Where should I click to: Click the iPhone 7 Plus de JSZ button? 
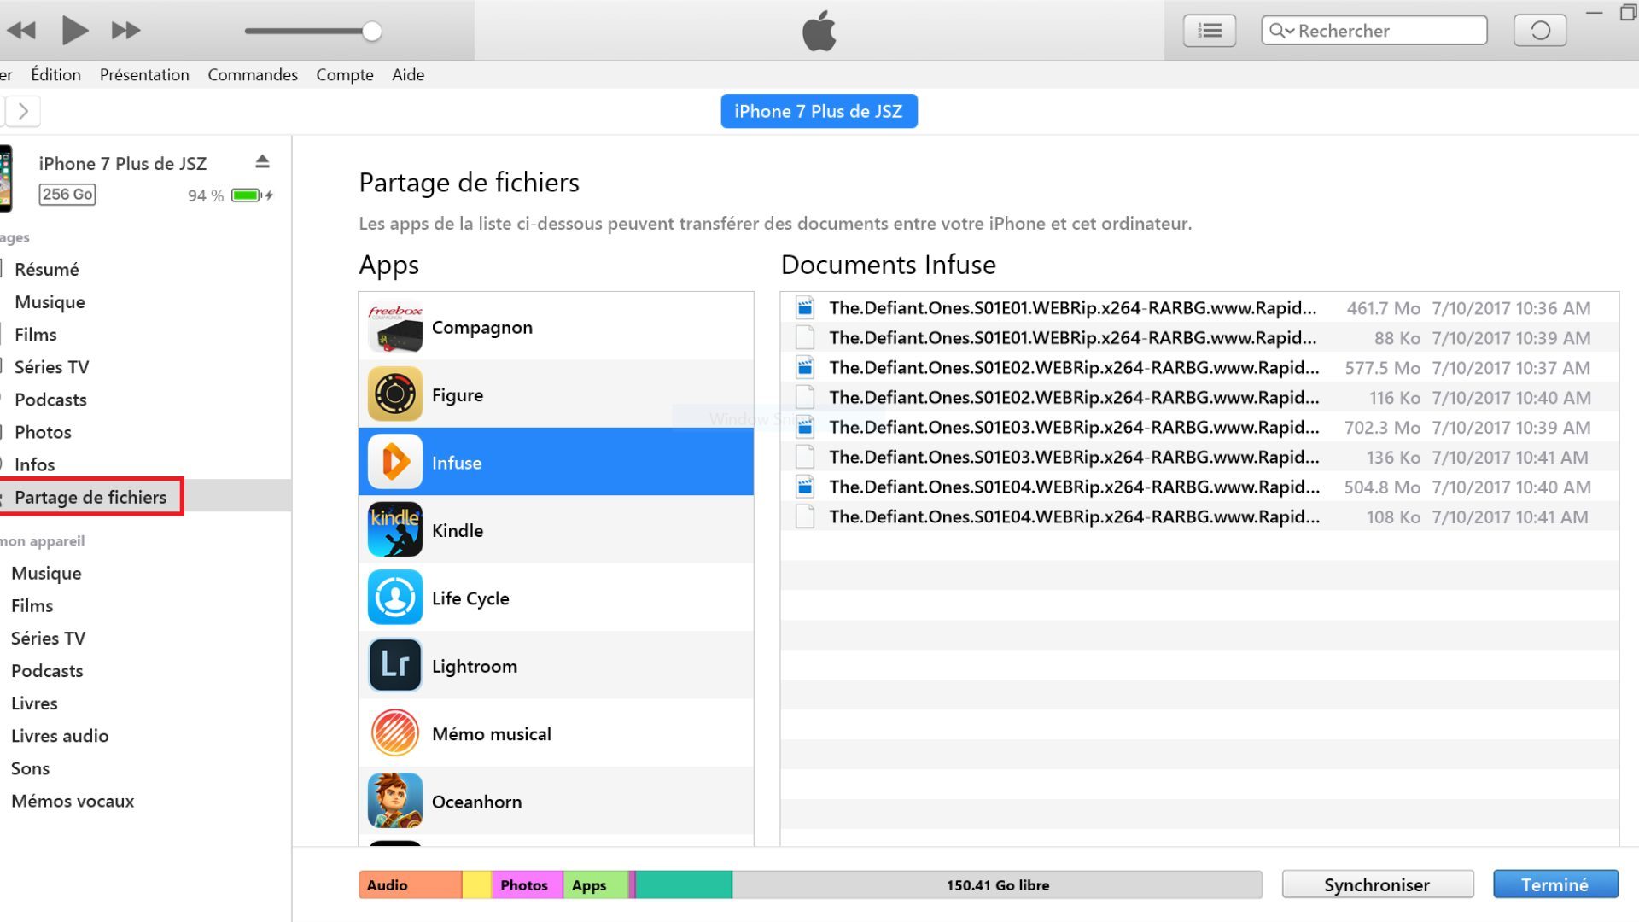819,111
